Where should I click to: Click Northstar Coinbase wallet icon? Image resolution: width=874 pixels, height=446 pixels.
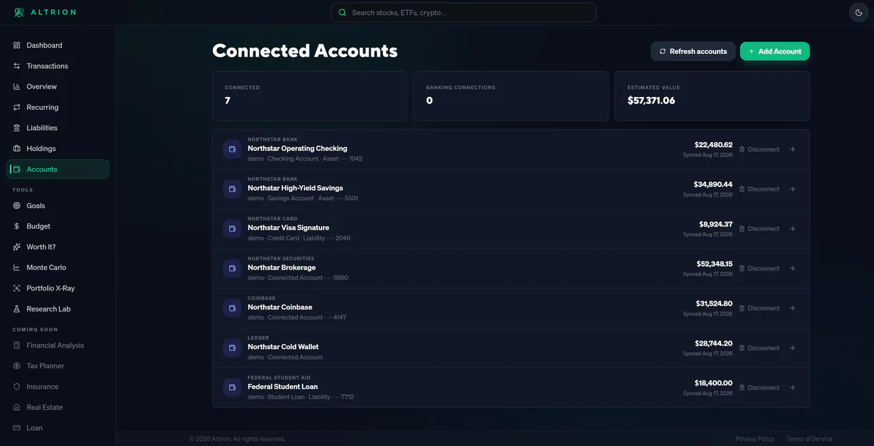tap(232, 308)
